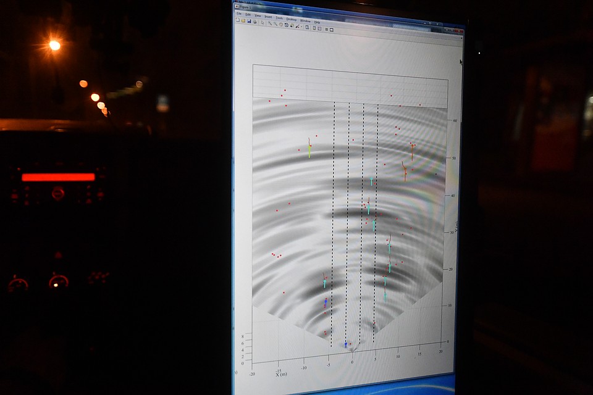Click the X-axis tick label -20

click(252, 374)
